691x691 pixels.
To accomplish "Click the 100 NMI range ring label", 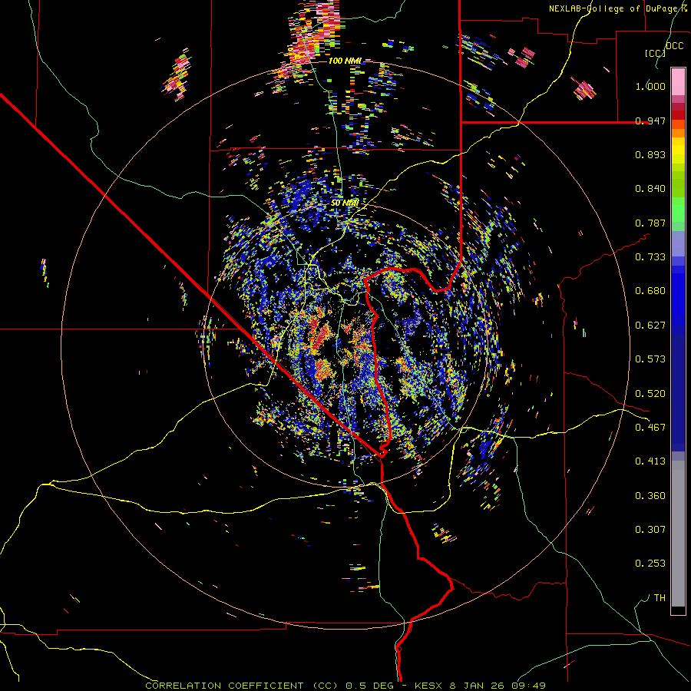I will click(x=345, y=61).
